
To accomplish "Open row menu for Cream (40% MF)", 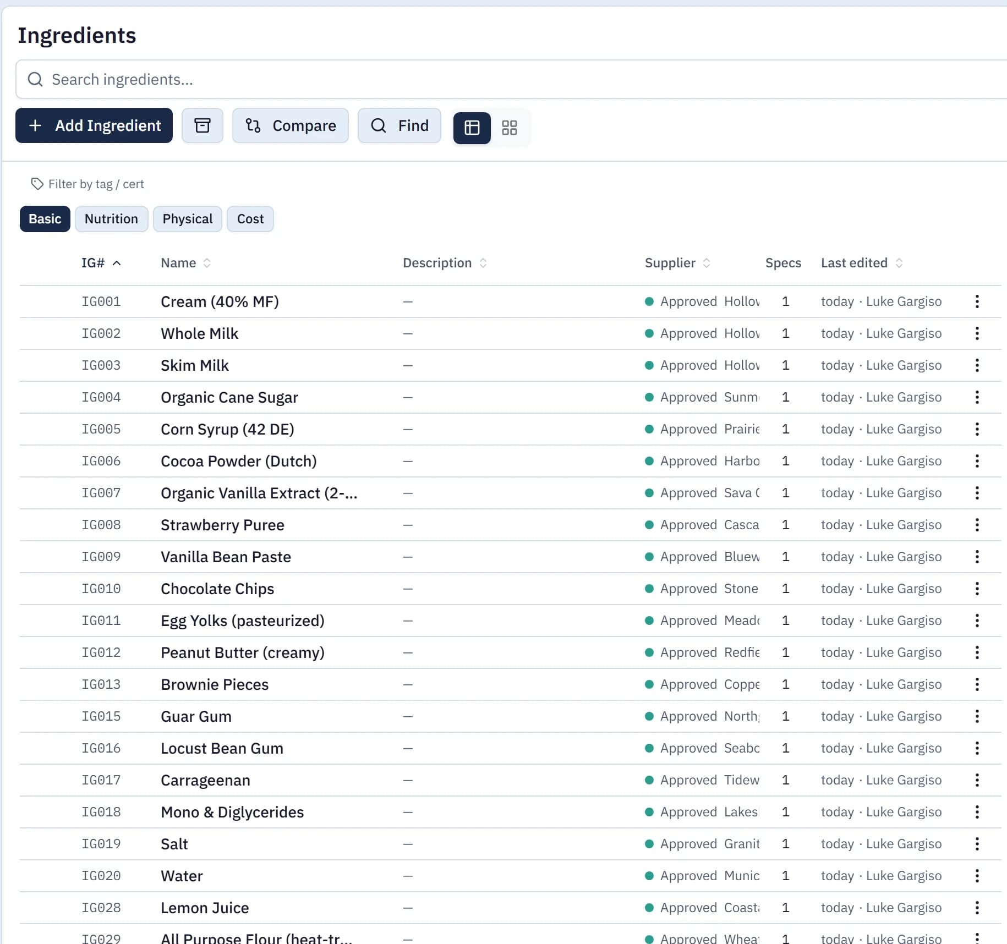I will (977, 301).
